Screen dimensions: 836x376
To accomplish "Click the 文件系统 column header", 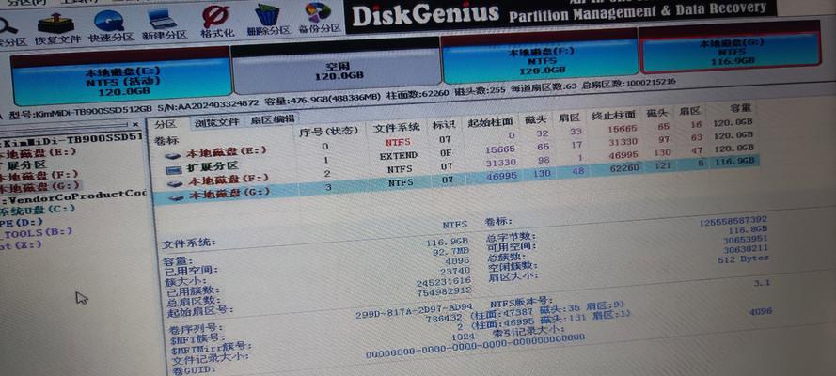I will (396, 128).
